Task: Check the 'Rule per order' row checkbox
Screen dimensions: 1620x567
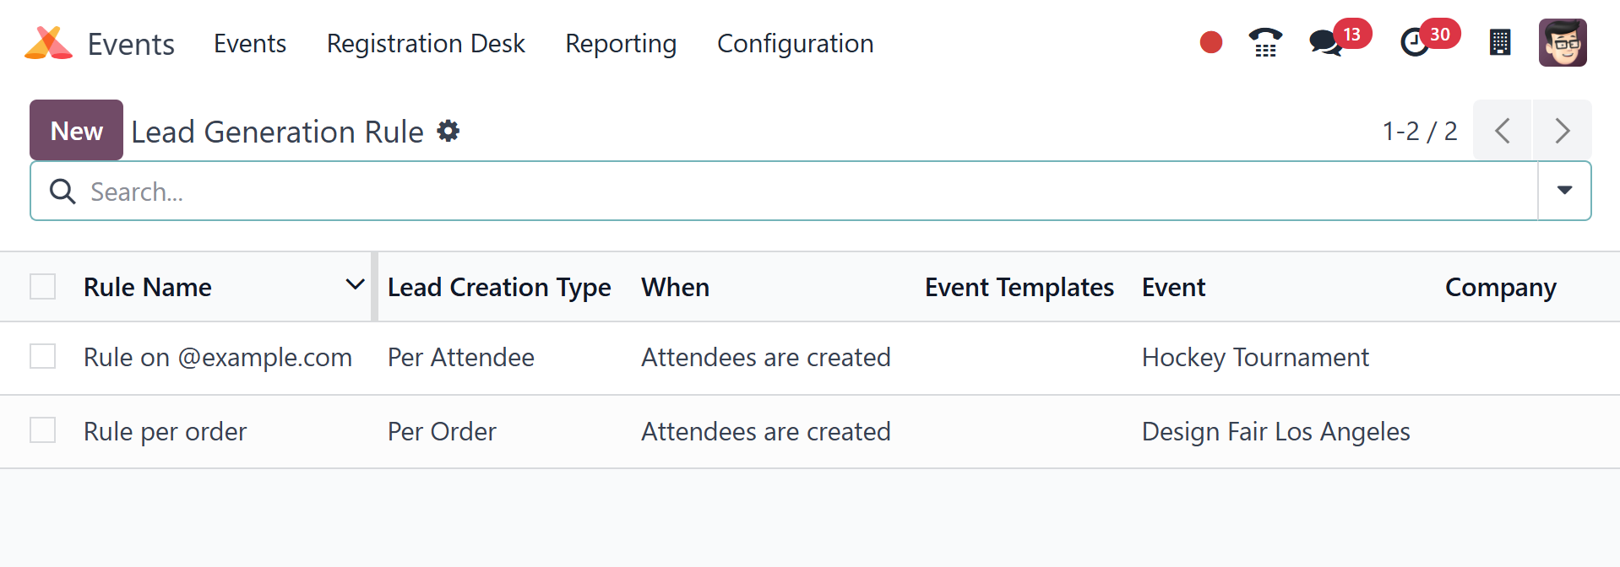Action: 43,430
